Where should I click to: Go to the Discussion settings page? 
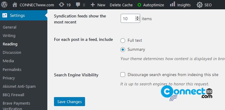12,53
